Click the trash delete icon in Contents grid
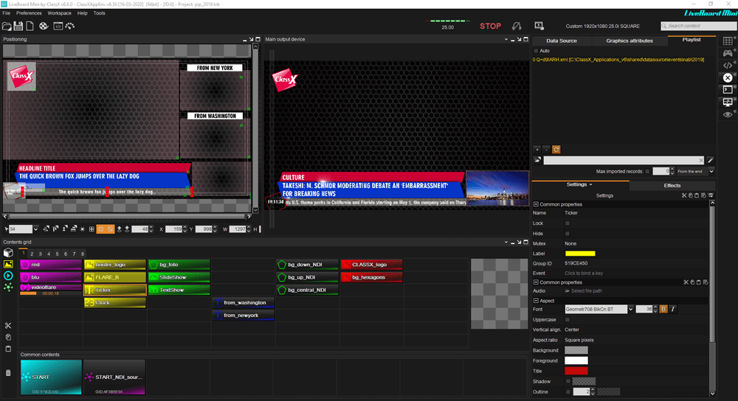Image resolution: width=738 pixels, height=401 pixels. [x=8, y=373]
